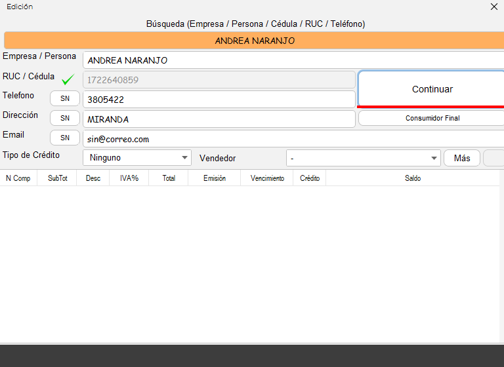This screenshot has width=504, height=367.
Task: Click the Total column header
Action: pos(169,178)
